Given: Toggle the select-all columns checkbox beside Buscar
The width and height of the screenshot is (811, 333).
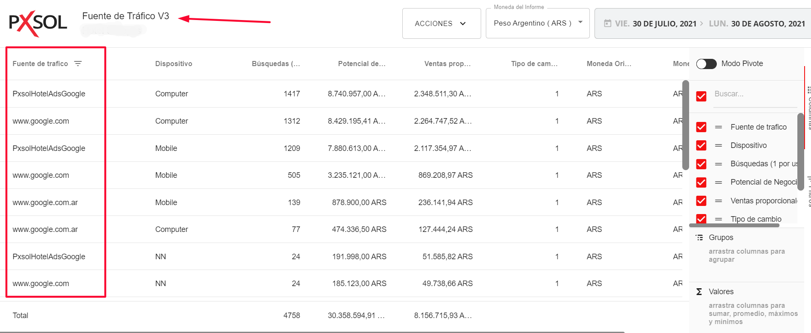Looking at the screenshot, I should (x=701, y=96).
